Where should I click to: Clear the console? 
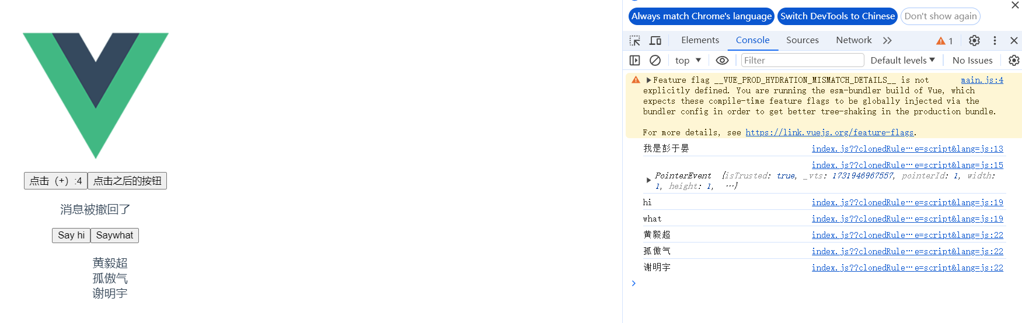655,60
